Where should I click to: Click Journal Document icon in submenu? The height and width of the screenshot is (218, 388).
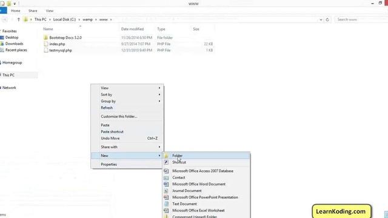coord(166,191)
